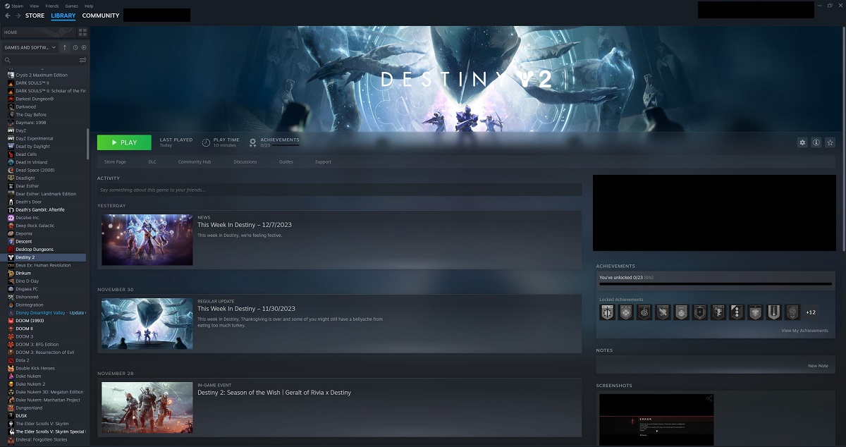This screenshot has height=447, width=846.
Task: Open the game settings gear icon
Action: 802,142
